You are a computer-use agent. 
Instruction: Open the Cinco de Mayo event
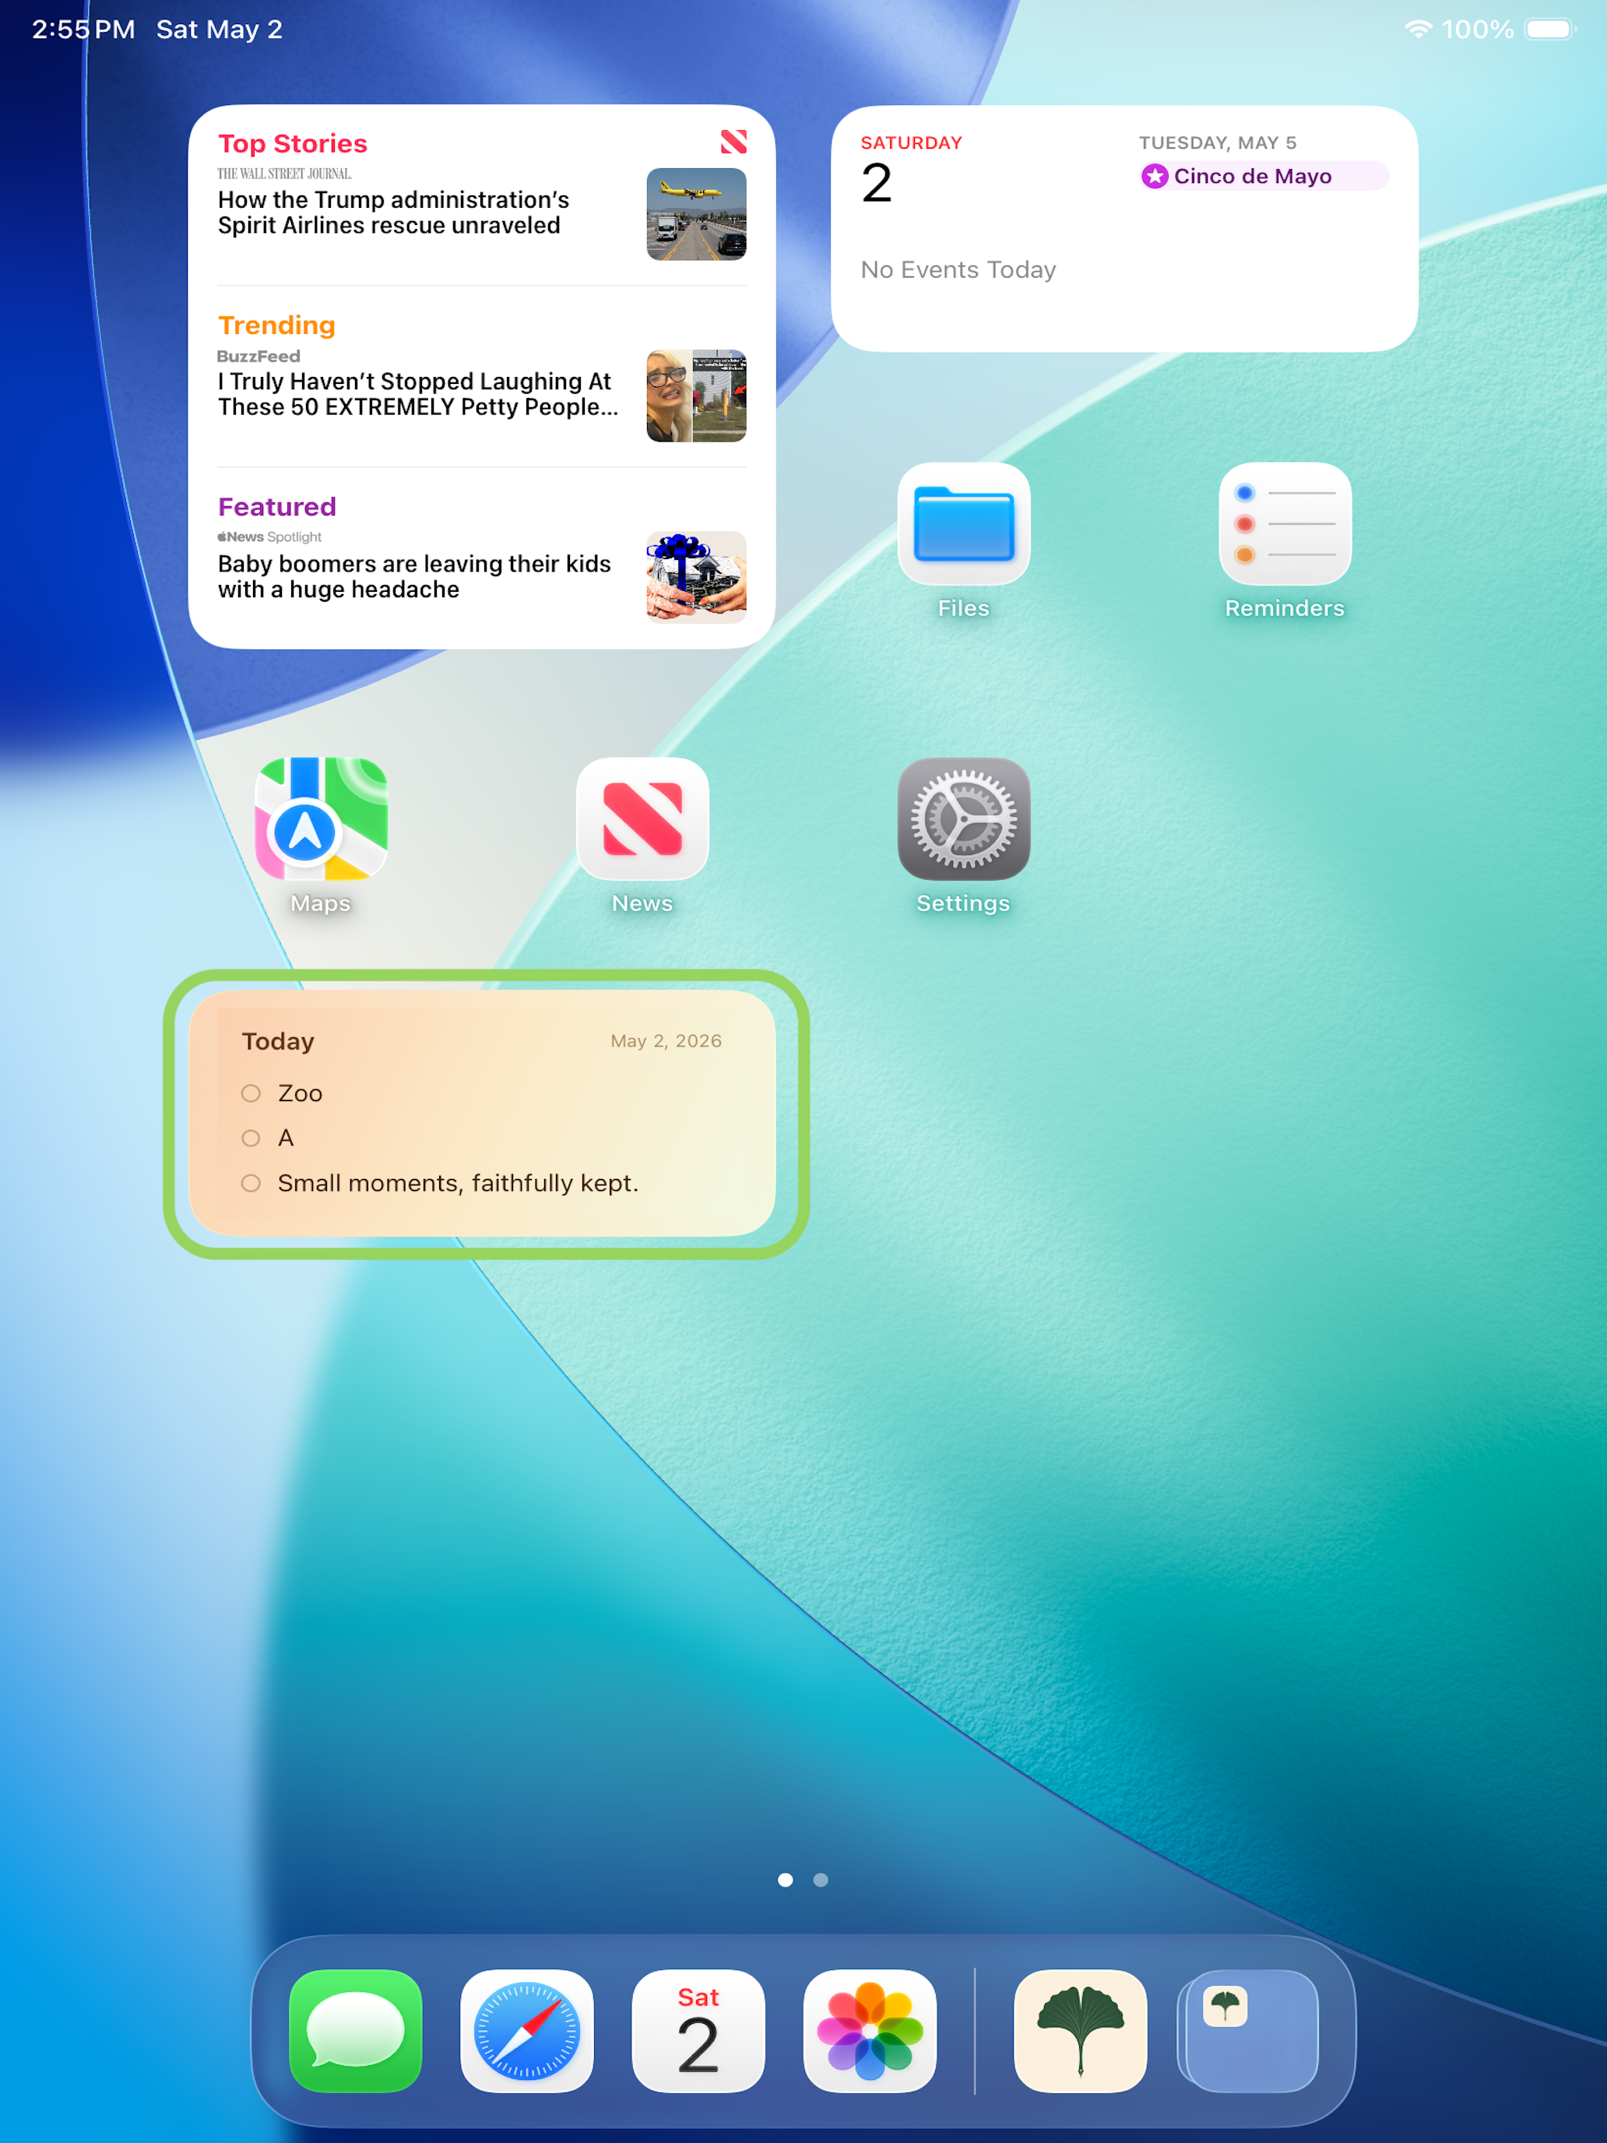pos(1263,175)
